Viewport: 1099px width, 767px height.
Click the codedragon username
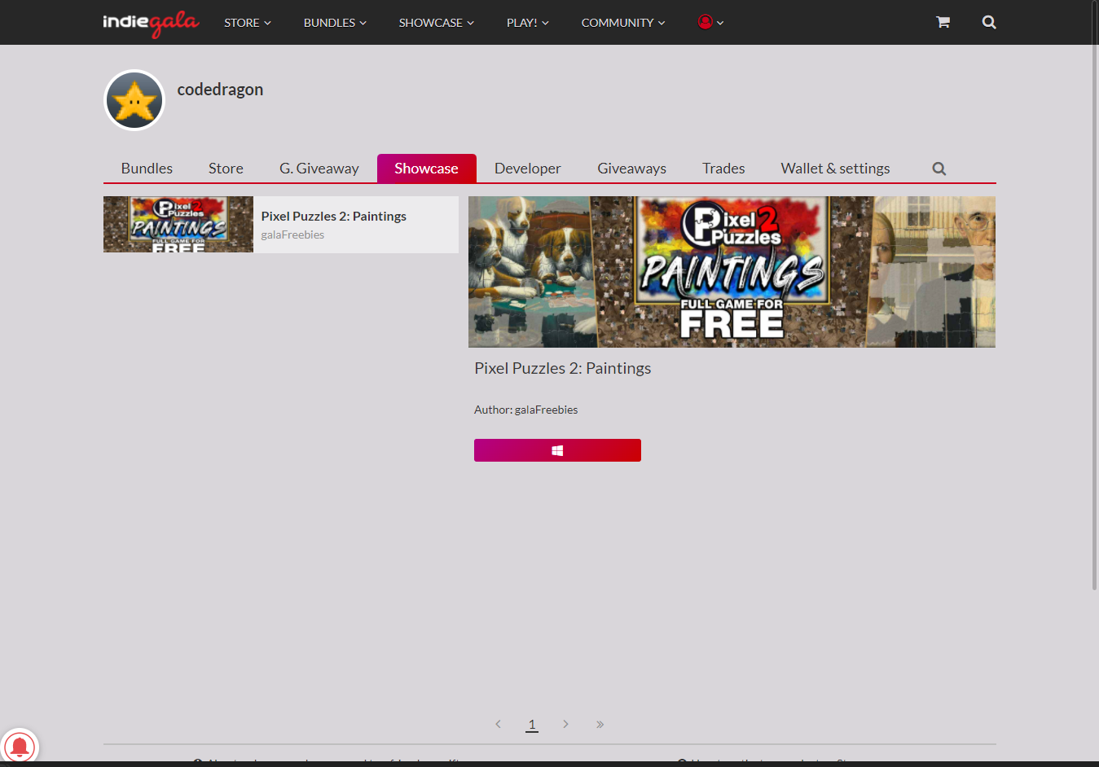(x=220, y=90)
